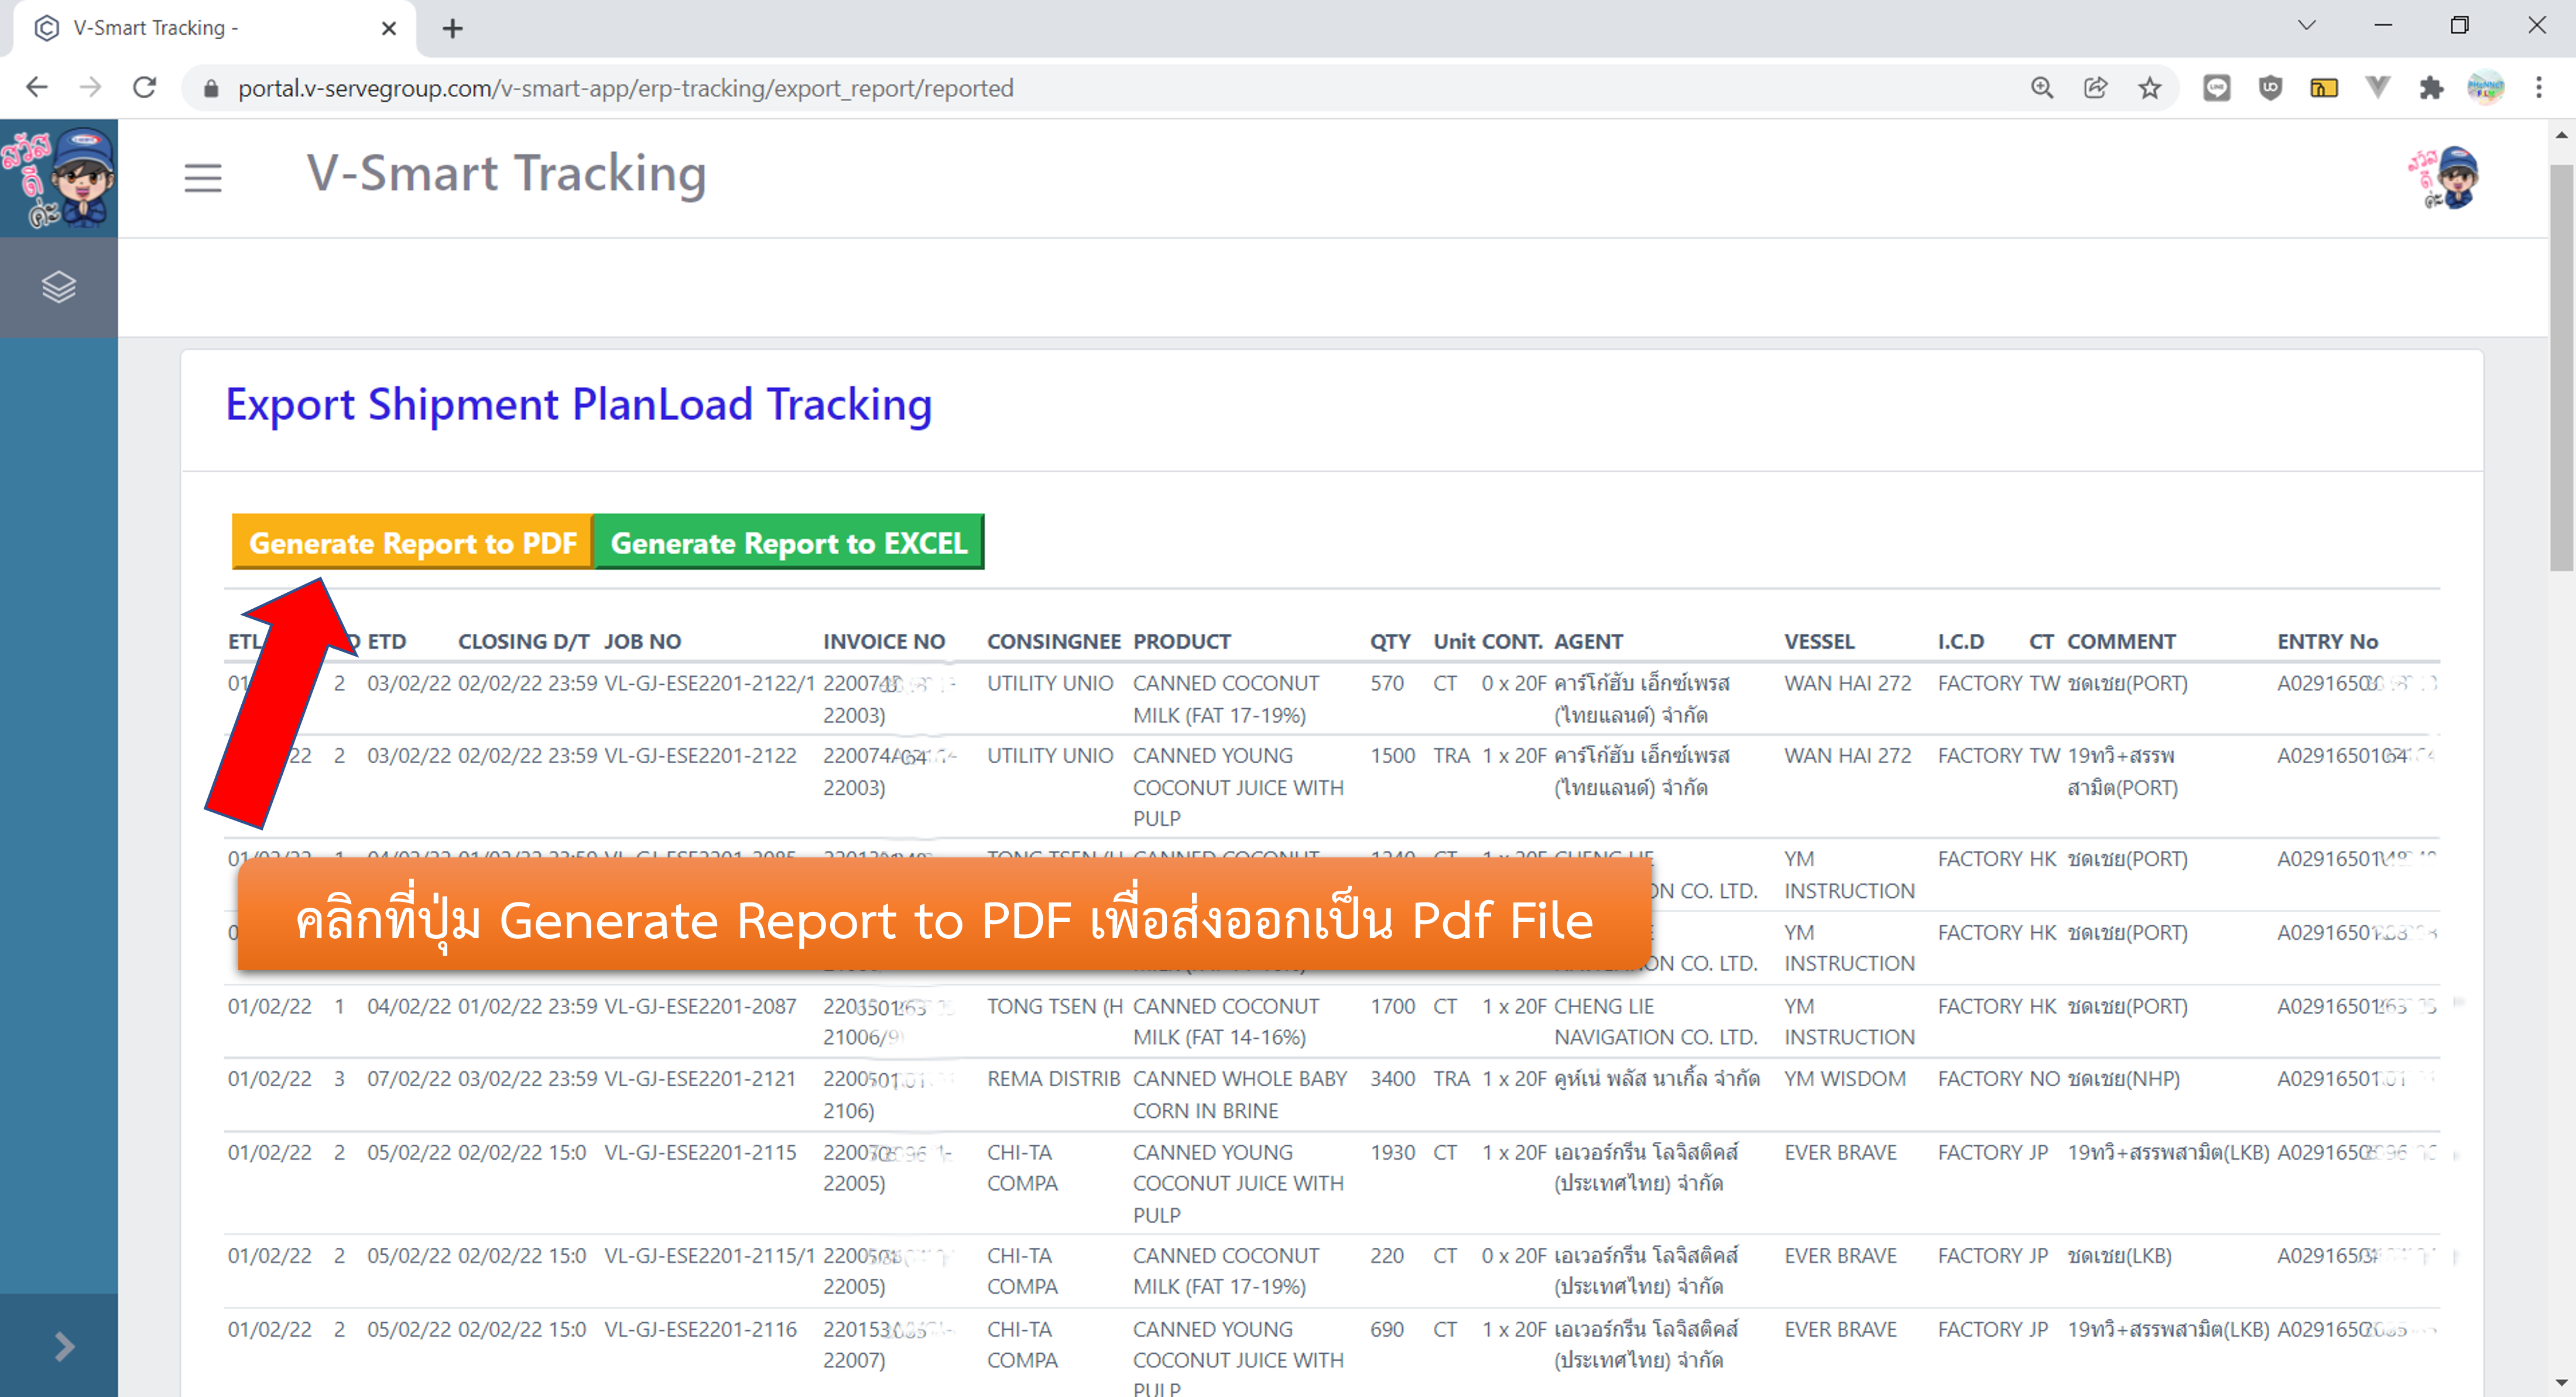Select the V-Smart Tracking browser tab

tap(214, 28)
